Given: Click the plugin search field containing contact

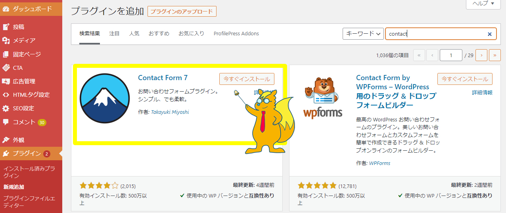Looking at the screenshot, I should pos(441,34).
